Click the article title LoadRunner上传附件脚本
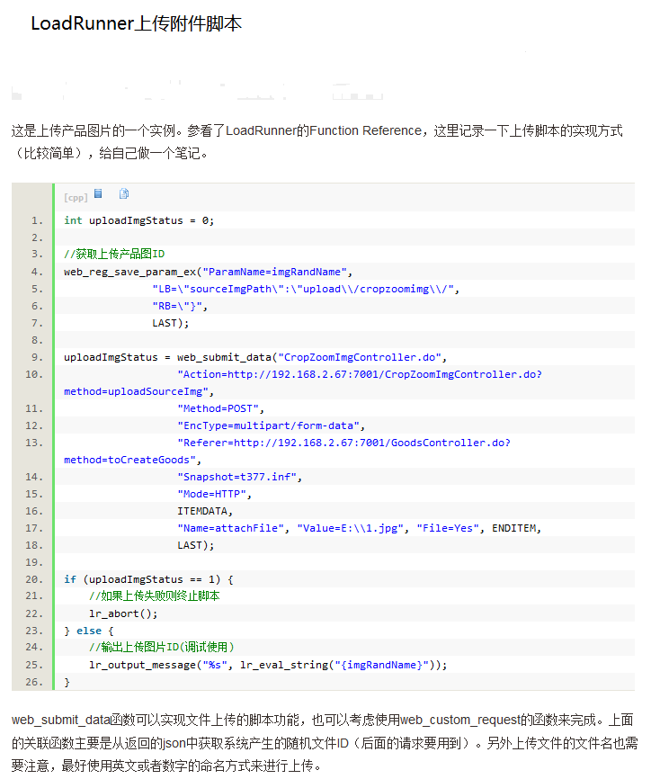Image resolution: width=651 pixels, height=779 pixels. tap(137, 23)
